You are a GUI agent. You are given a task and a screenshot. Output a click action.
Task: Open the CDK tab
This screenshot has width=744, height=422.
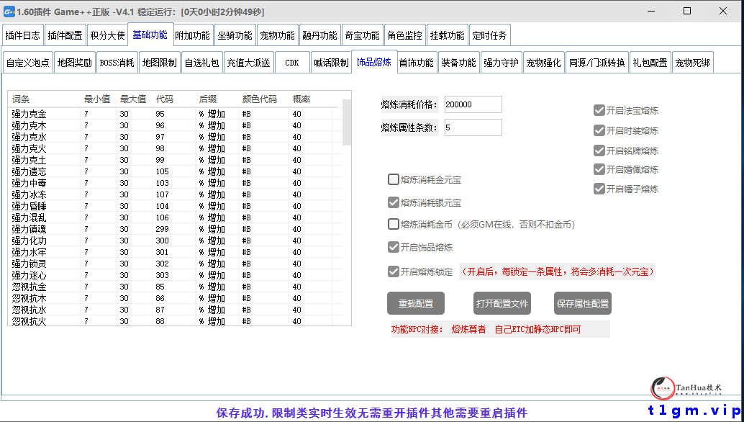tap(292, 62)
